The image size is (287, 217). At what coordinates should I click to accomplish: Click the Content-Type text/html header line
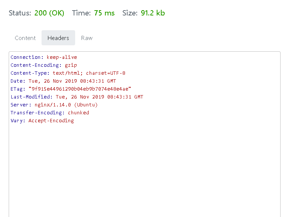[68, 73]
